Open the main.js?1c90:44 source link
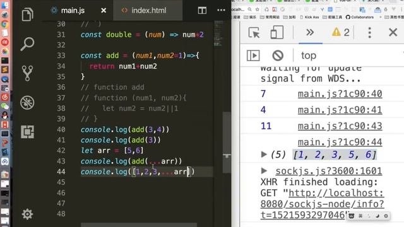Image resolution: width=404 pixels, height=227 pixels. click(340, 143)
